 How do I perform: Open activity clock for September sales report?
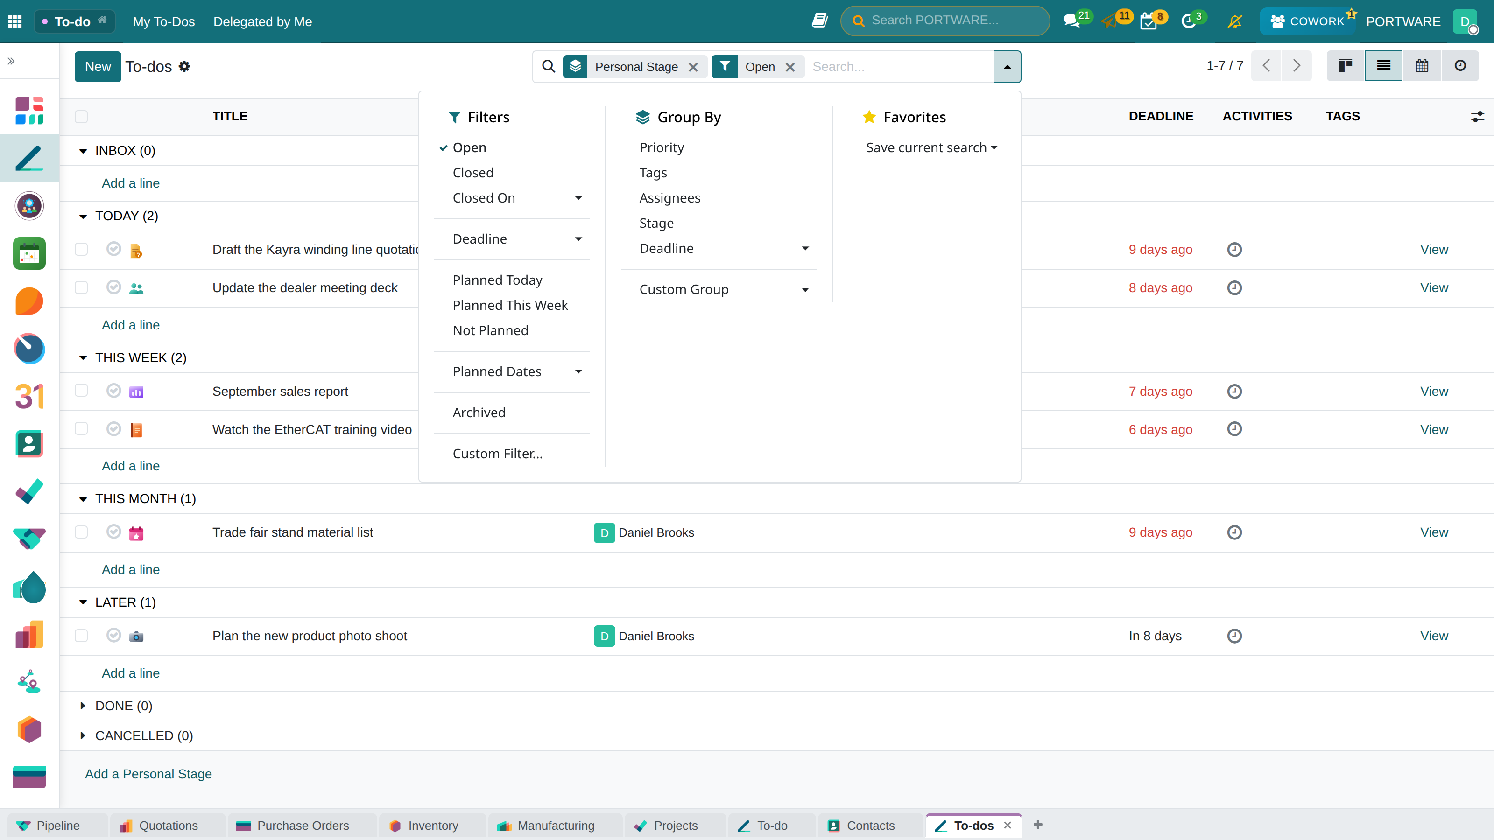[1234, 392]
